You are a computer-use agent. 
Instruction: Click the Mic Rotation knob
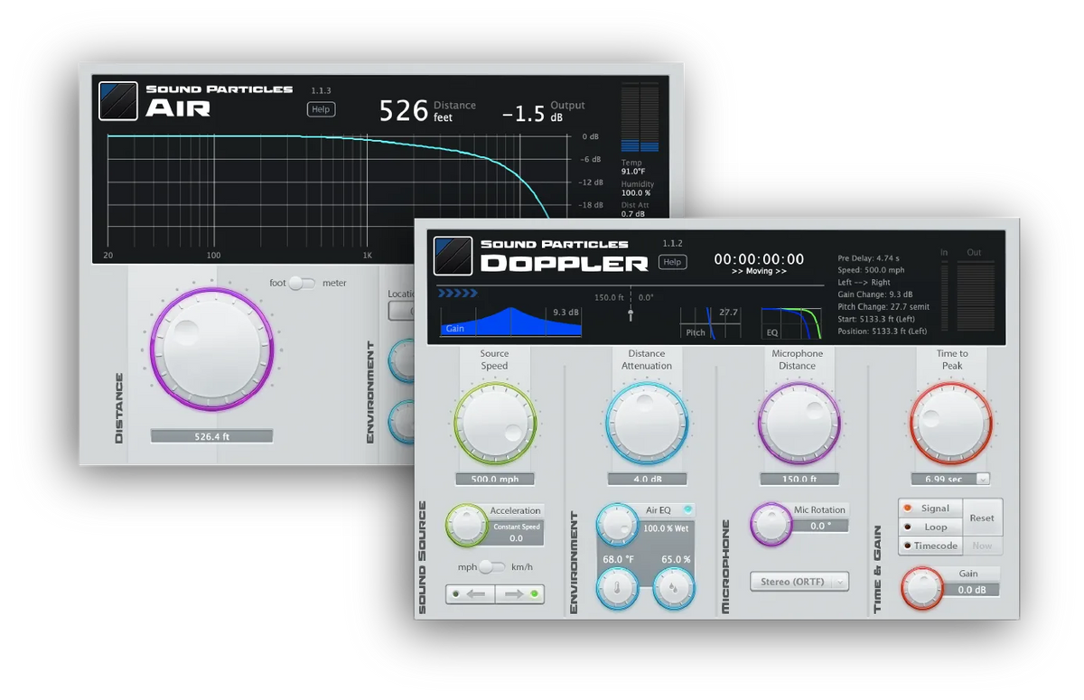pyautogui.click(x=771, y=524)
